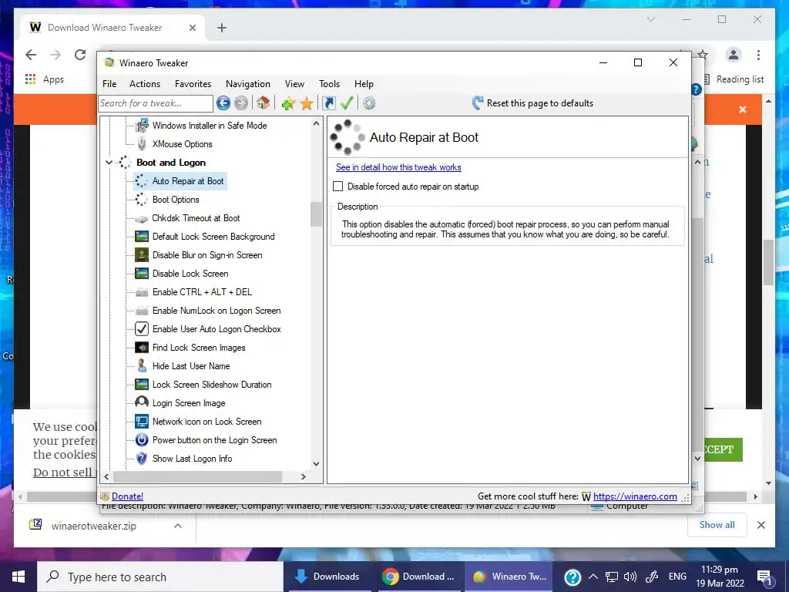This screenshot has width=789, height=592.
Task: Click the Show Last Logon Info shield icon
Action: tap(142, 459)
